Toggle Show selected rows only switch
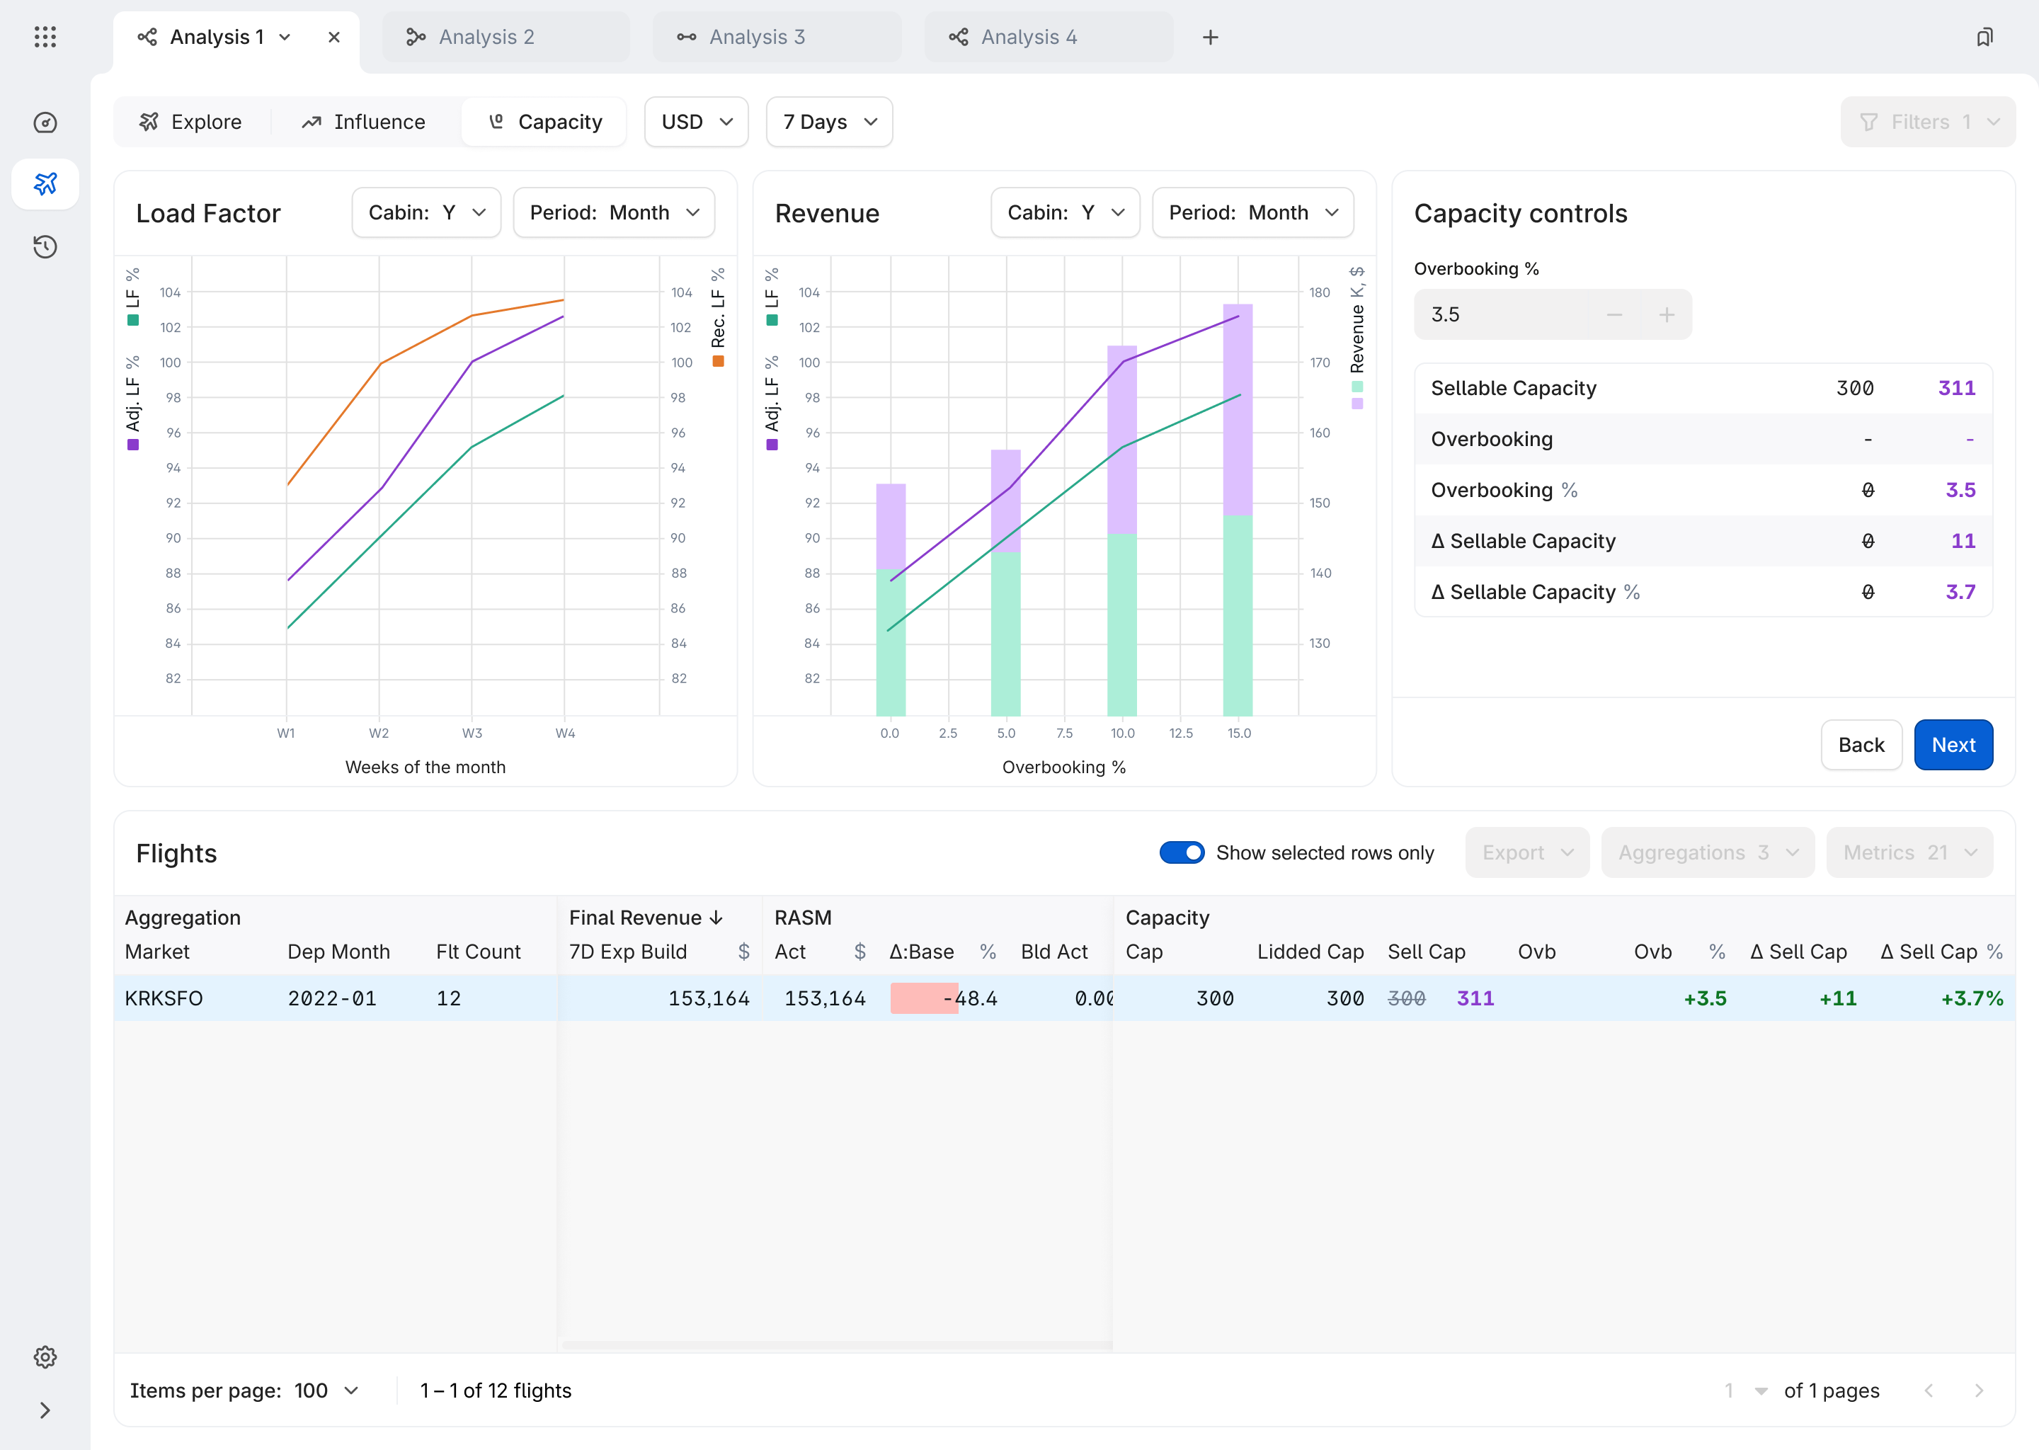The image size is (2039, 1450). point(1181,852)
